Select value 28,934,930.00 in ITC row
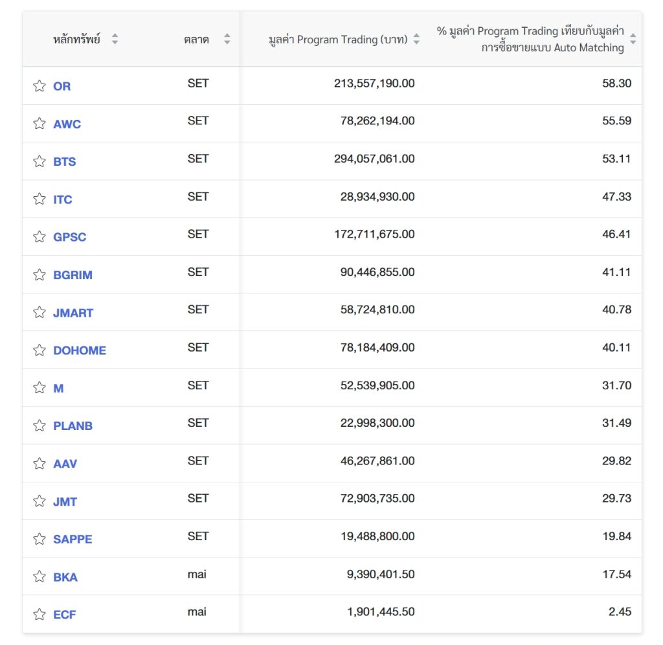This screenshot has height=645, width=663. [377, 197]
